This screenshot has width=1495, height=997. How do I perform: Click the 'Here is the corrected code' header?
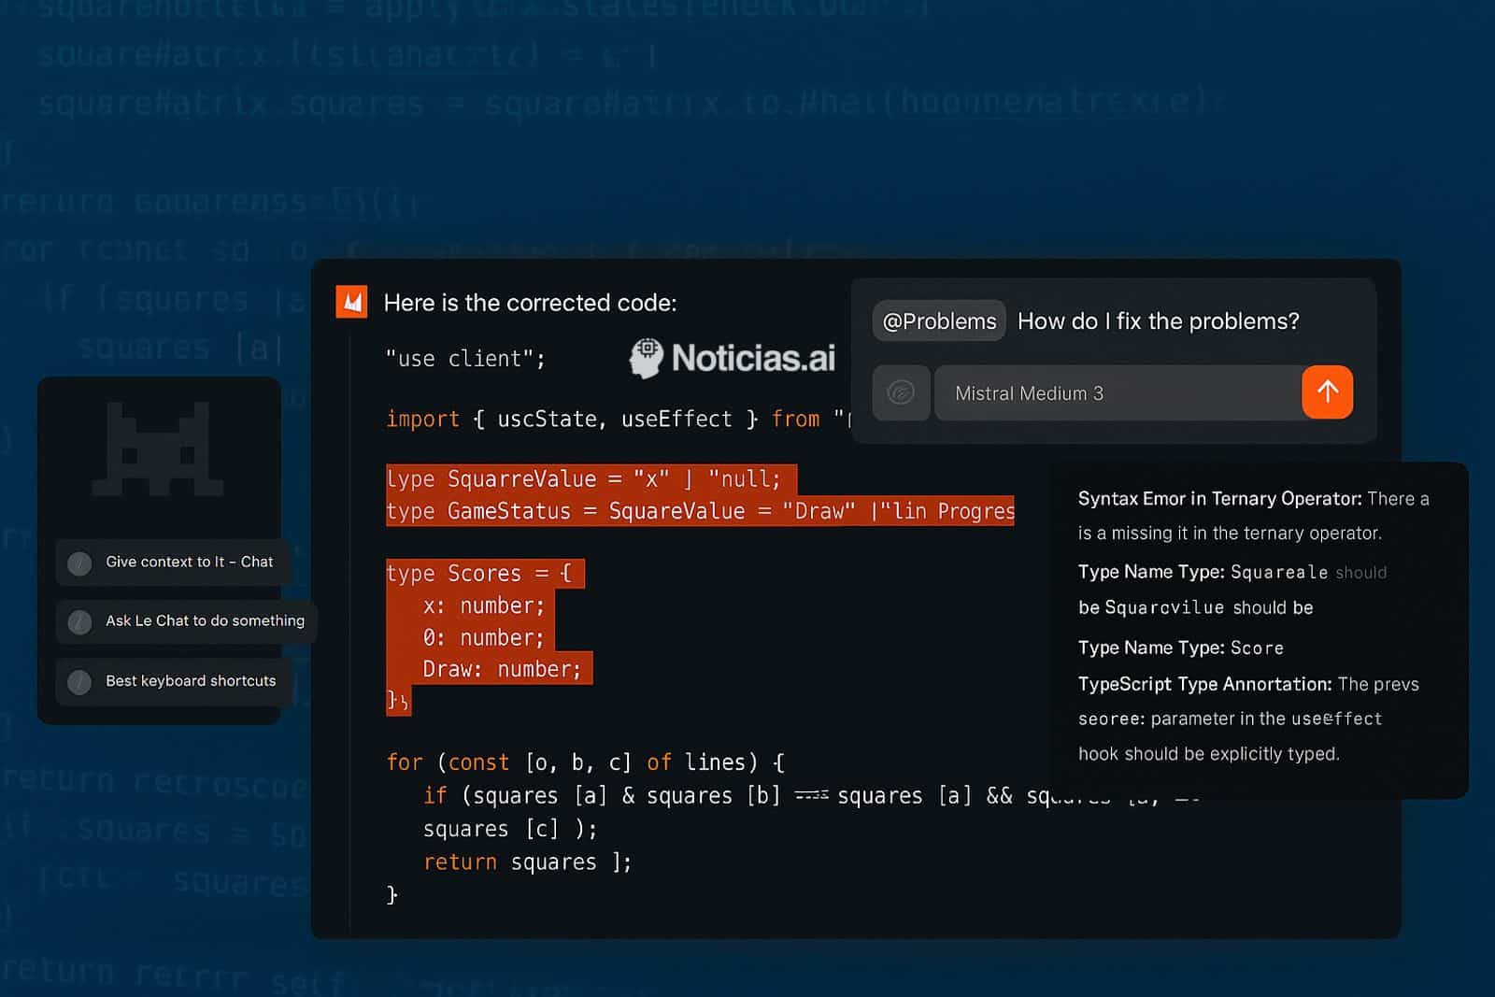coord(531,302)
